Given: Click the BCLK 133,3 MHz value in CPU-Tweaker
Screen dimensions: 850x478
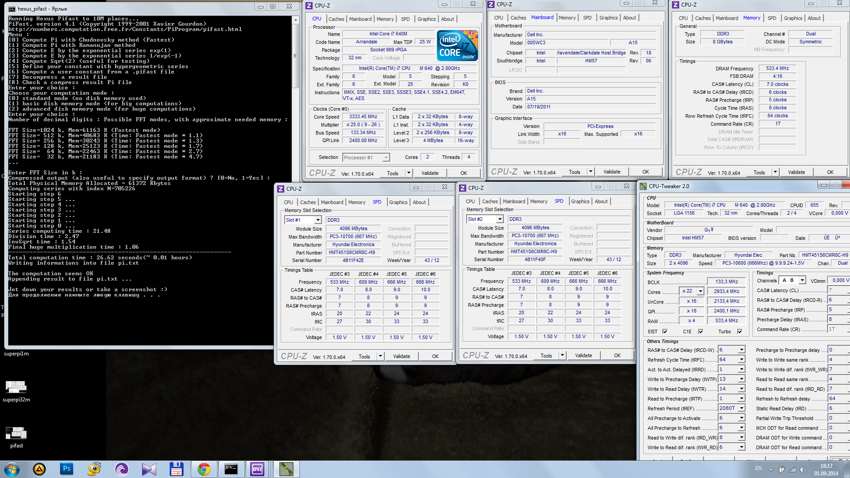Looking at the screenshot, I should [x=726, y=281].
